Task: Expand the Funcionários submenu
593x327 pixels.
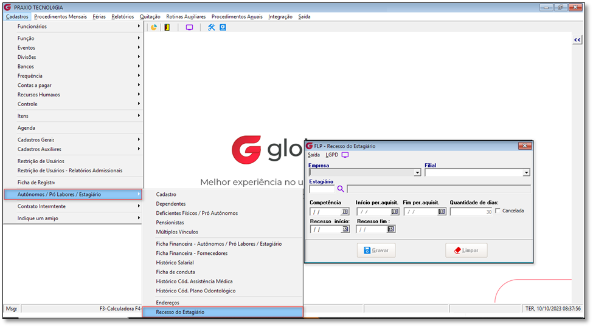Action: (x=73, y=27)
